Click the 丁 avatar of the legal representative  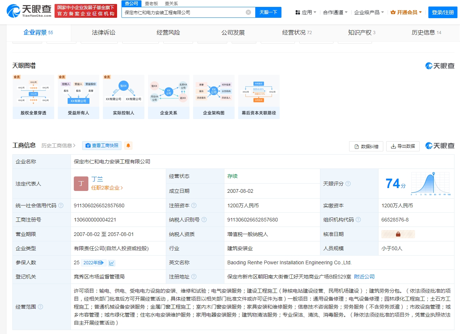tap(81, 184)
